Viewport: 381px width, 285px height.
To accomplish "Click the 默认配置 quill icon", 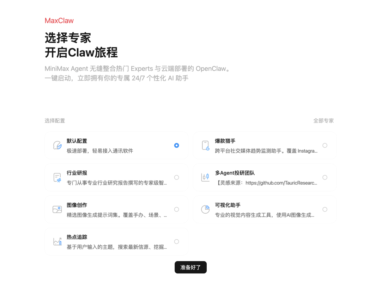I will (57, 145).
